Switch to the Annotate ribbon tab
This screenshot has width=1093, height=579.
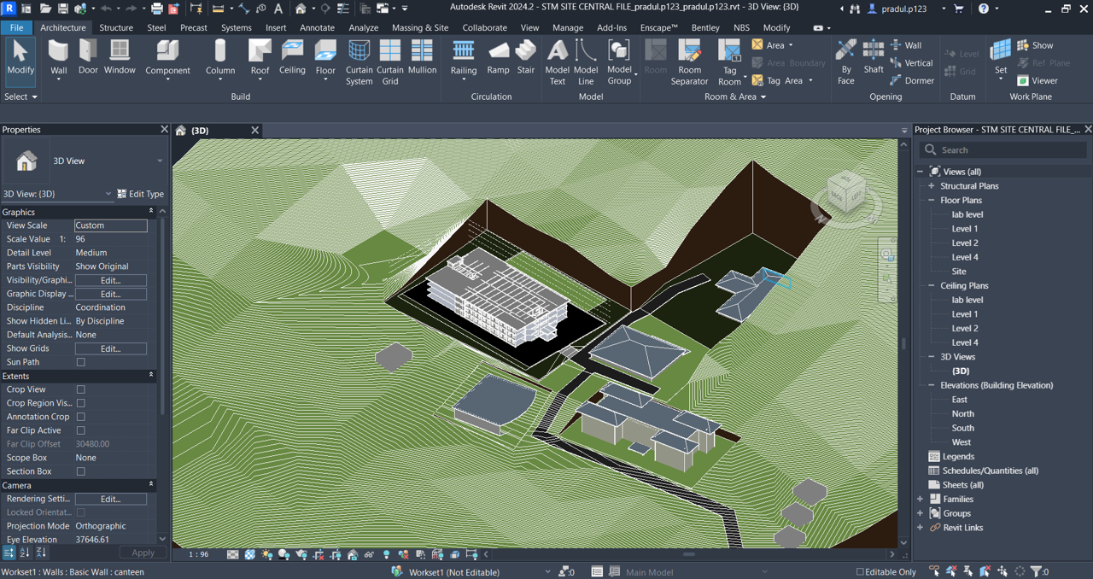pyautogui.click(x=317, y=27)
